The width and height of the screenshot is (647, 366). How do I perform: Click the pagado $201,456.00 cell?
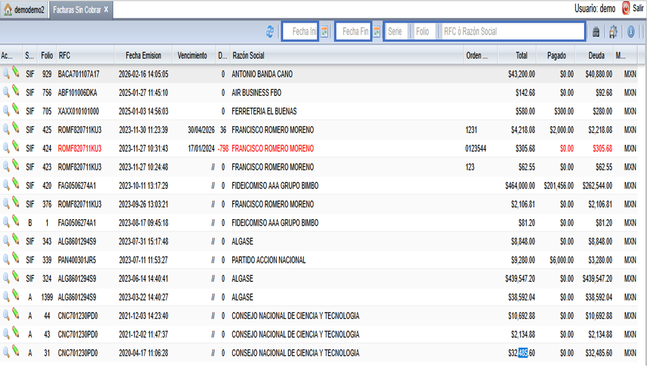click(559, 186)
